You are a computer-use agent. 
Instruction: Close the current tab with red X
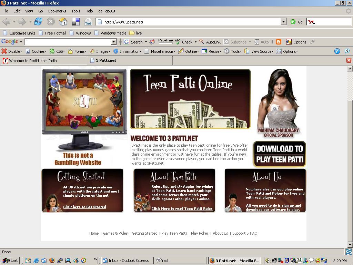(349, 60)
